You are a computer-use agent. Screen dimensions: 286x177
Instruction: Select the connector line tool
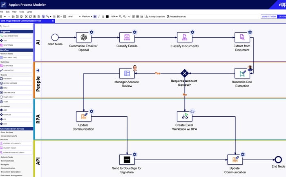point(48,17)
